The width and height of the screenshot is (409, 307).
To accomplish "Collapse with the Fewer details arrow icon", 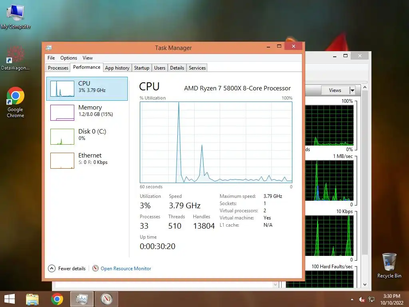I will (x=52, y=268).
